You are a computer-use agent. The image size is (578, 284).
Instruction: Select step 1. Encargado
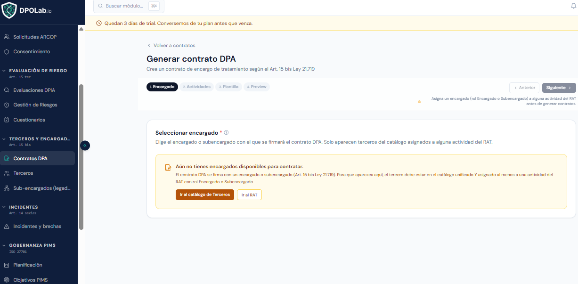pos(162,87)
